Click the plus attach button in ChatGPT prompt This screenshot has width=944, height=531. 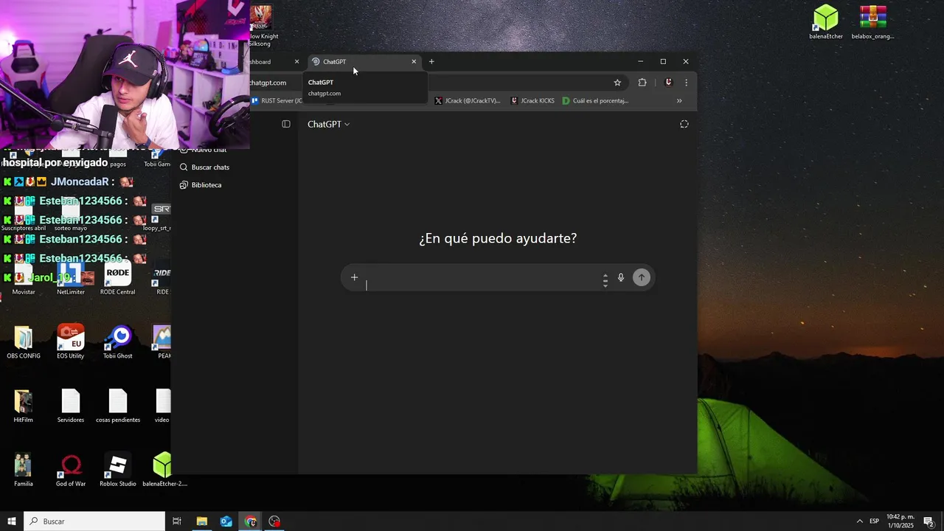tap(354, 277)
